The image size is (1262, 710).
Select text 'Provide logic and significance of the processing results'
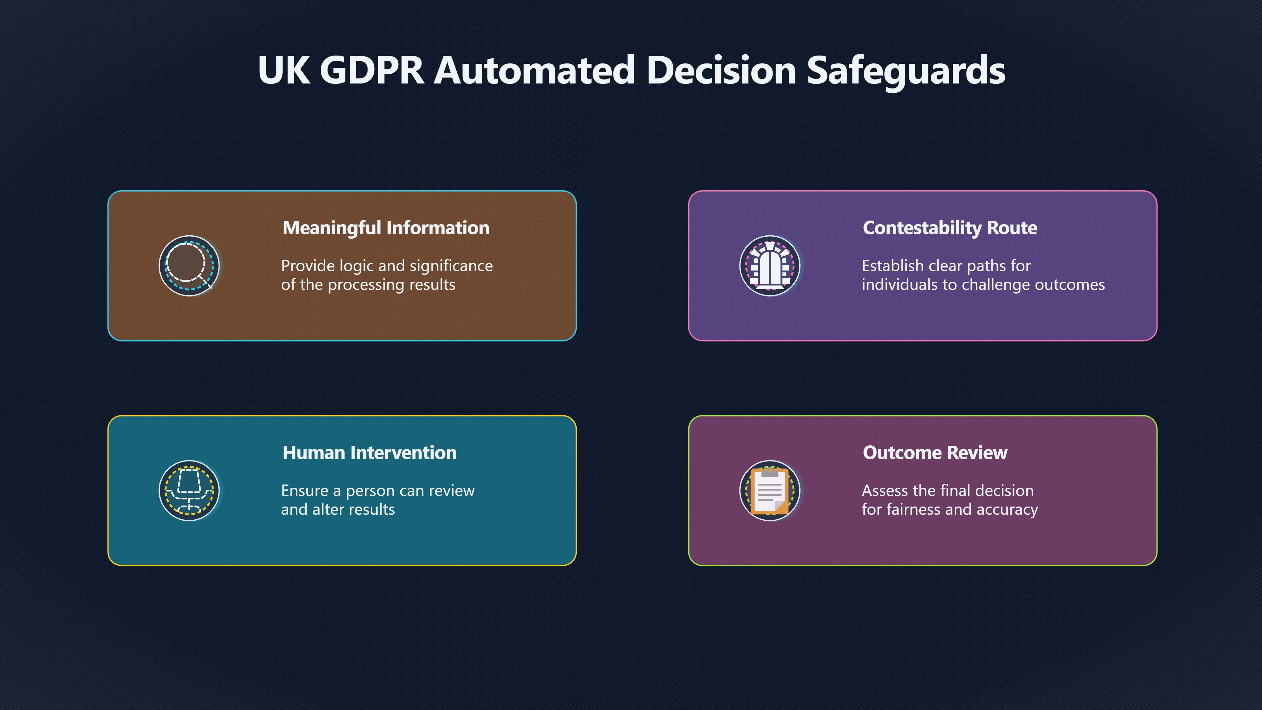tap(387, 275)
